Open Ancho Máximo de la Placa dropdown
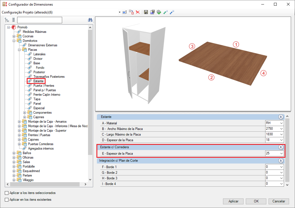This screenshot has height=208, width=295. click(282, 129)
